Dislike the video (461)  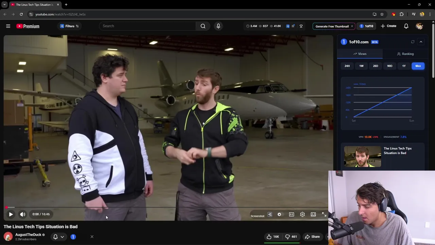pos(291,237)
